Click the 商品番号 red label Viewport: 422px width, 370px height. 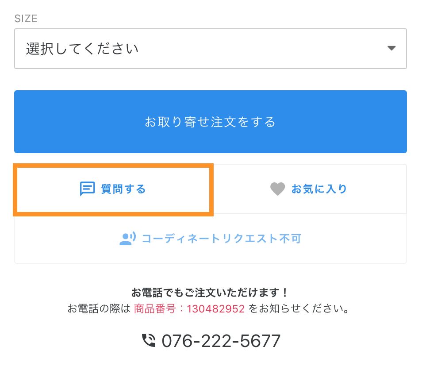(x=155, y=308)
